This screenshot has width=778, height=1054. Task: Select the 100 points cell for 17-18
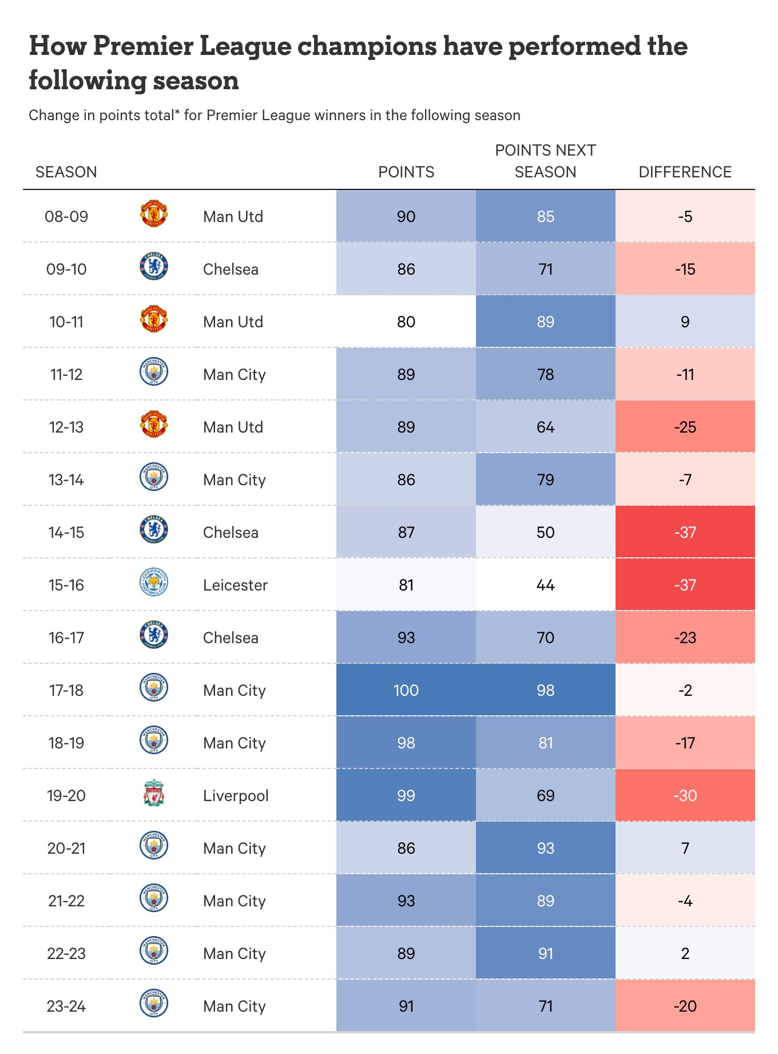406,690
